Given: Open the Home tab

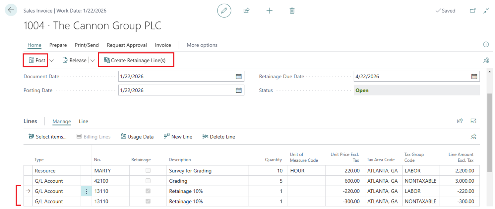Looking at the screenshot, I should pyautogui.click(x=34, y=45).
